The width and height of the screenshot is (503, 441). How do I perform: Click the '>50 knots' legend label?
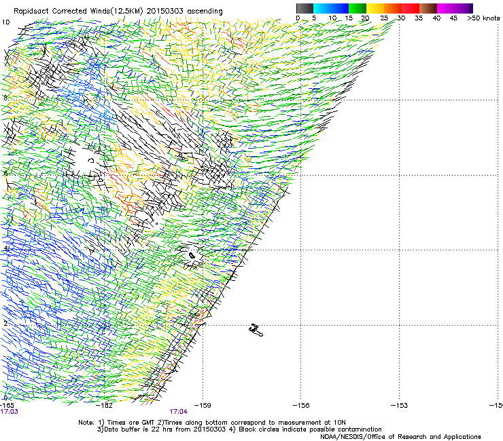coord(483,18)
